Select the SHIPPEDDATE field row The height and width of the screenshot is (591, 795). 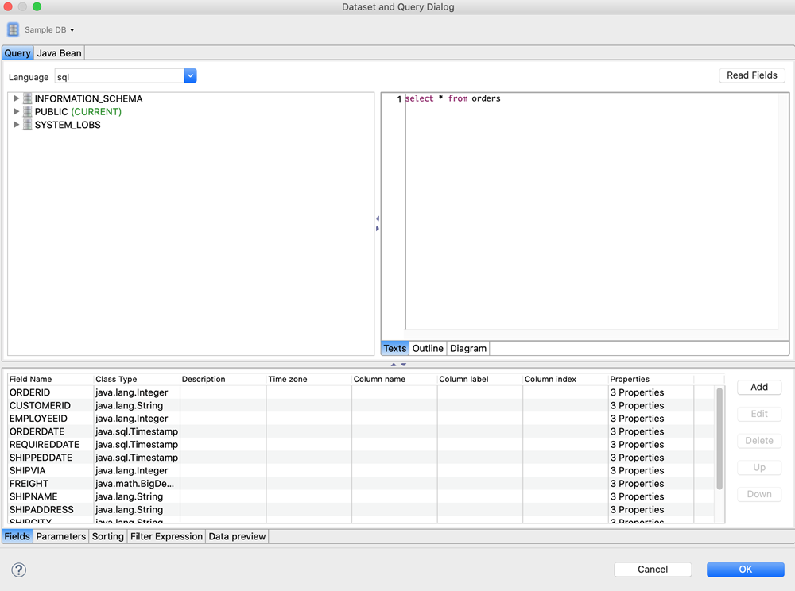[361, 458]
